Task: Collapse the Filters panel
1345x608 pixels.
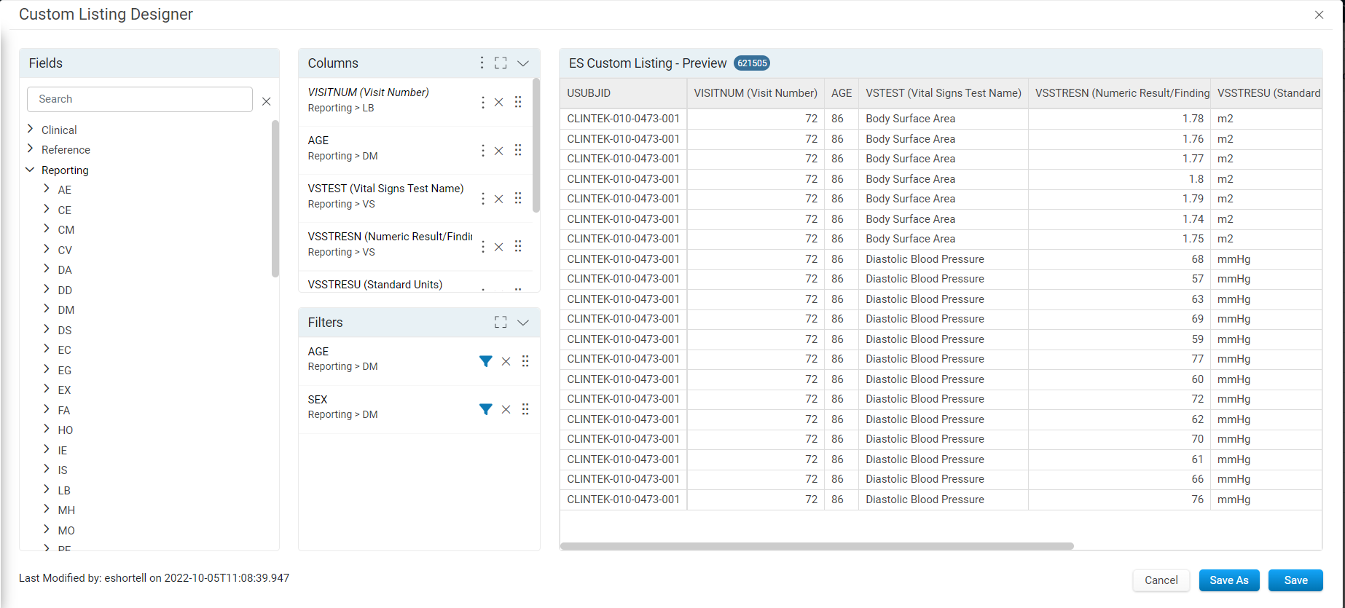Action: pyautogui.click(x=523, y=323)
